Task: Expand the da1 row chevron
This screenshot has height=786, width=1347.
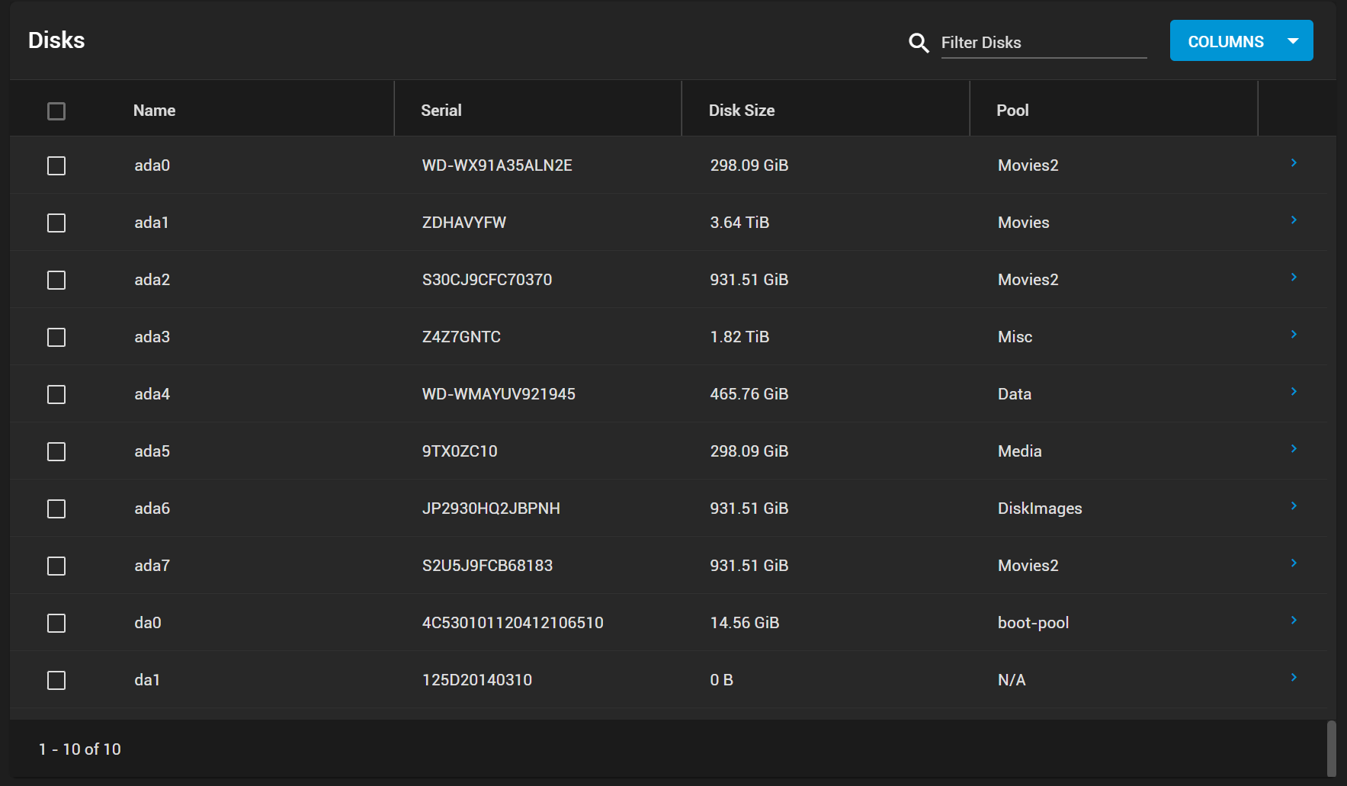Action: pos(1294,678)
